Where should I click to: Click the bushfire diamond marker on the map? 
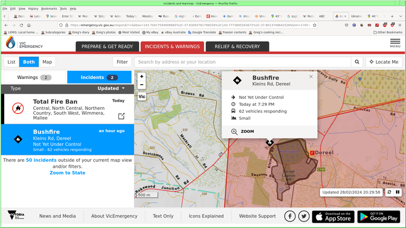pos(270,143)
